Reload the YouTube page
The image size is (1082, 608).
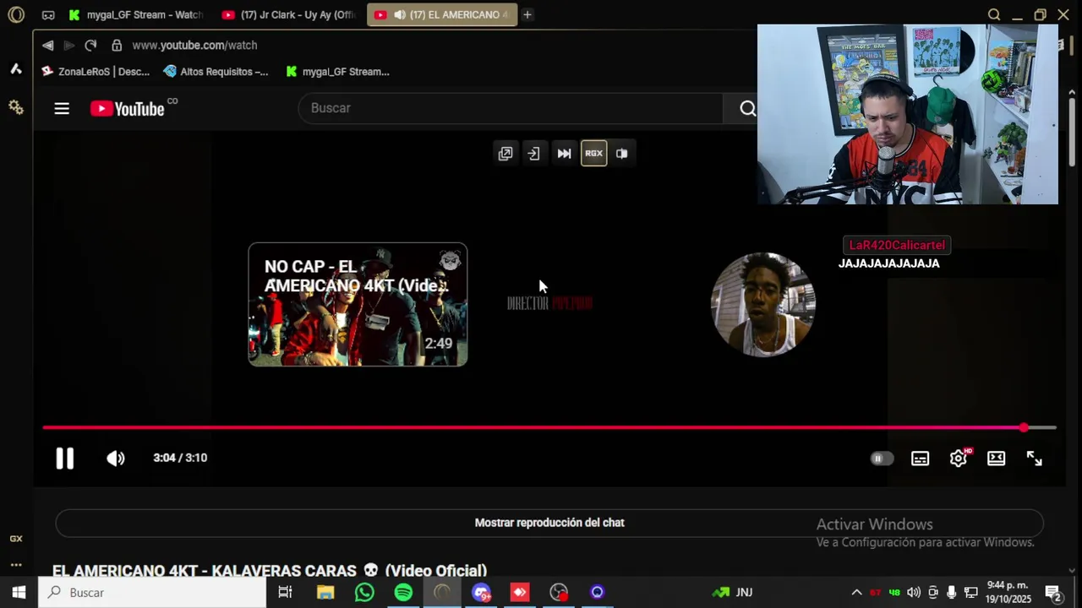coord(90,45)
